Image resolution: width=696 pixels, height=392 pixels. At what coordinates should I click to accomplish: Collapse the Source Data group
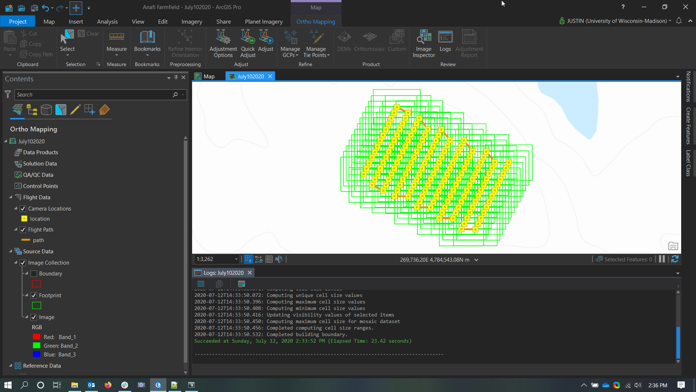(x=11, y=251)
